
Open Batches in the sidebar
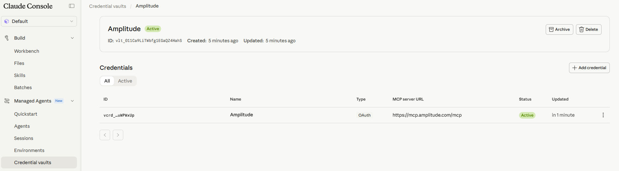pos(23,87)
